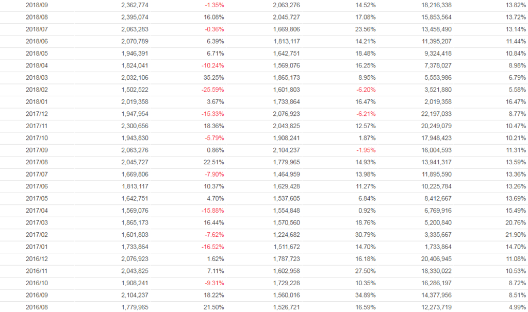
Task: Click the 22,197,033 cumulative figure
Action: 436,114
